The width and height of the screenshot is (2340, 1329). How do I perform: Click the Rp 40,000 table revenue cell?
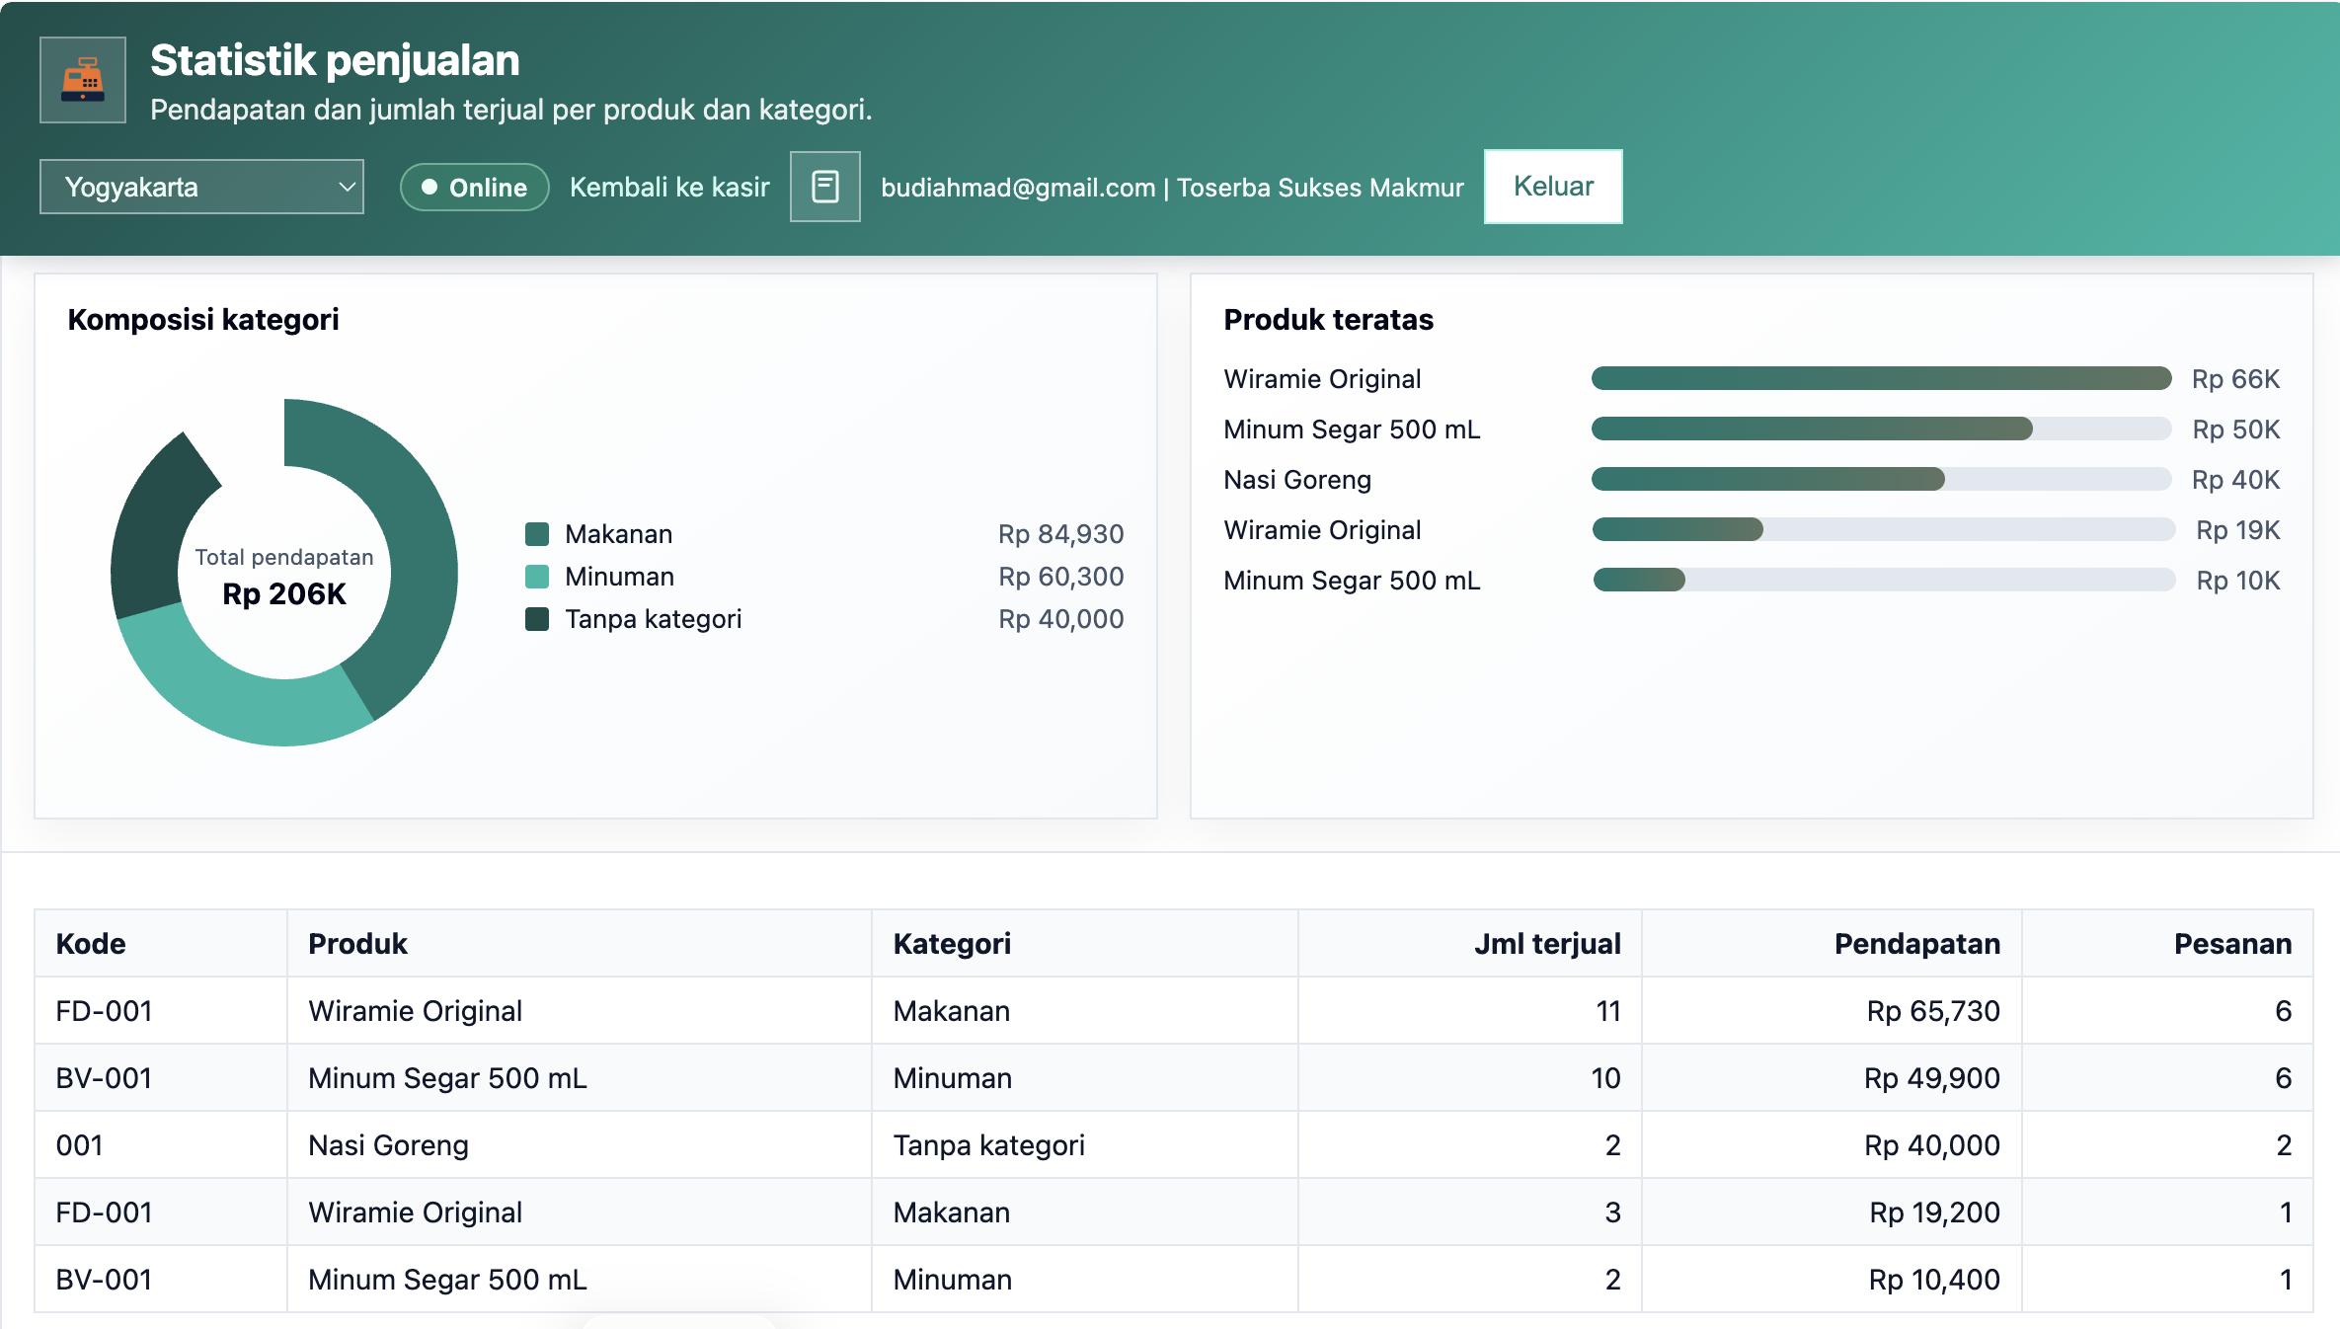(1833, 1145)
